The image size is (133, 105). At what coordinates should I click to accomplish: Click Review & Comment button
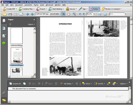111,9
